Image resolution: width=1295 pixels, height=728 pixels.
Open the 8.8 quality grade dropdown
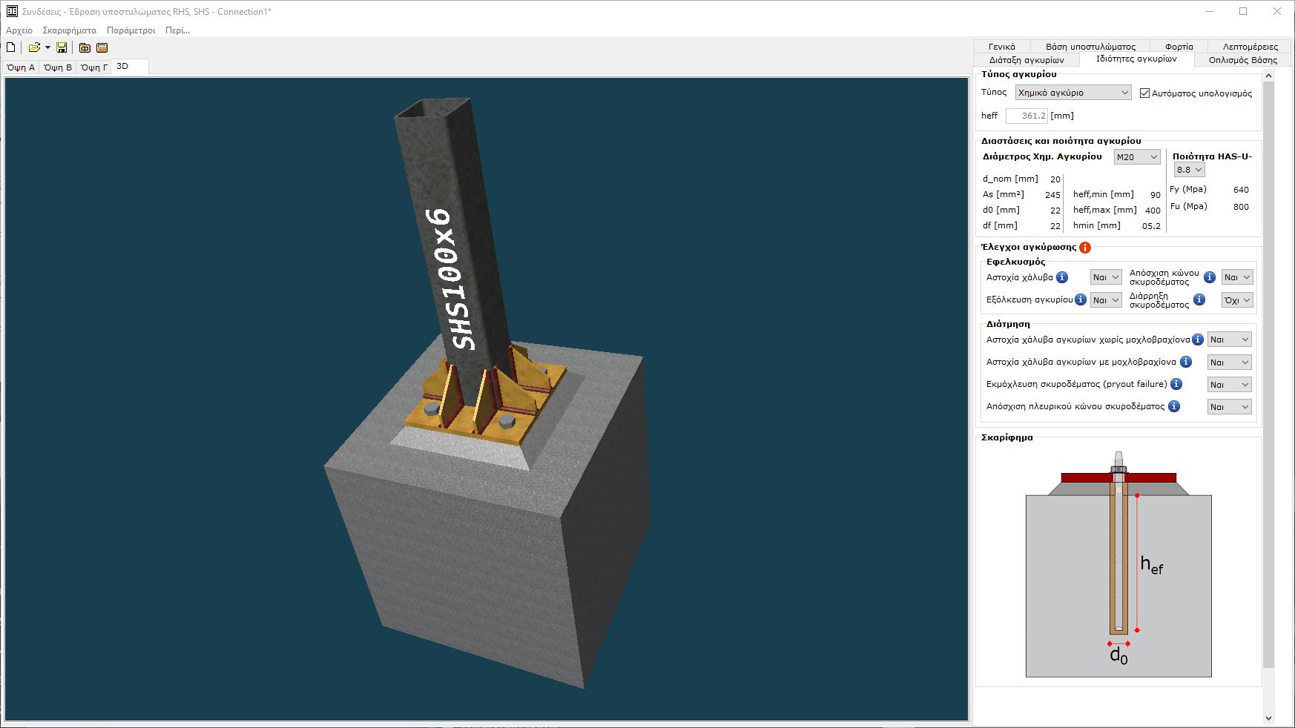[x=1188, y=170]
